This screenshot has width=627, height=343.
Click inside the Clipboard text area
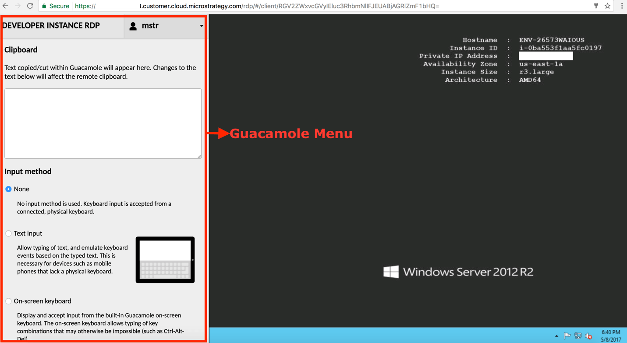click(103, 123)
